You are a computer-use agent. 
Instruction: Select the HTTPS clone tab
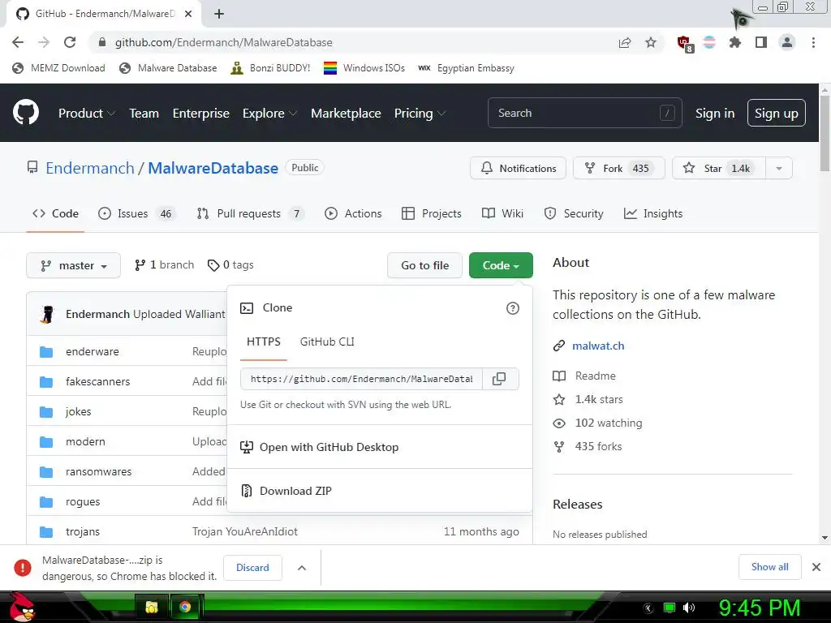click(x=264, y=342)
